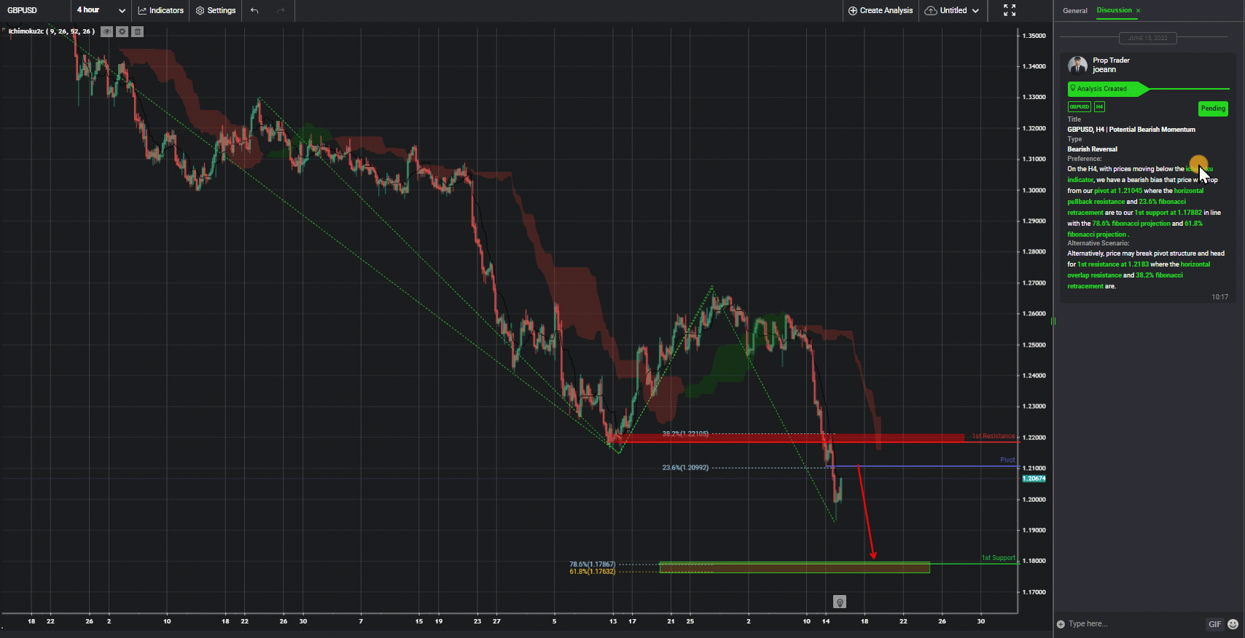The width and height of the screenshot is (1245, 638).
Task: Click the green 1st support zone
Action: (x=795, y=567)
